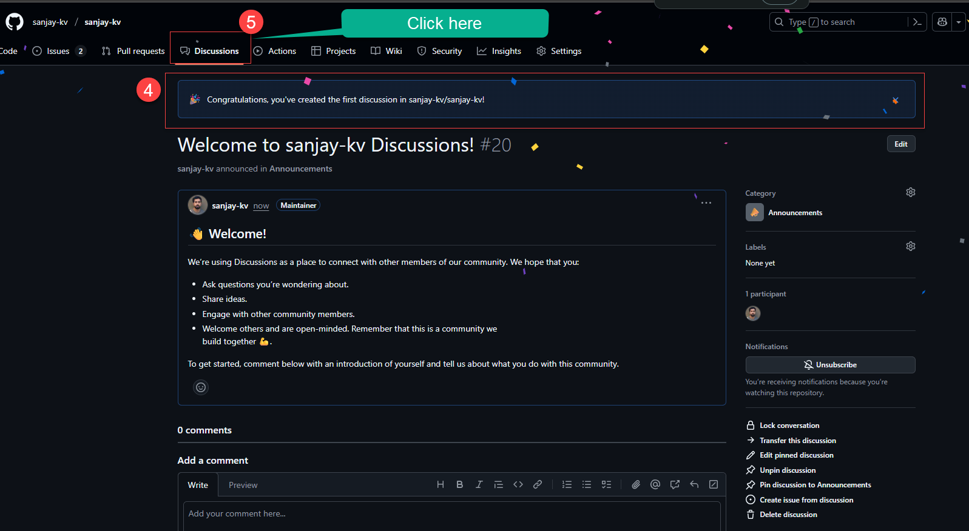This screenshot has width=969, height=531.
Task: Open slash commands icon in editor
Action: point(714,484)
